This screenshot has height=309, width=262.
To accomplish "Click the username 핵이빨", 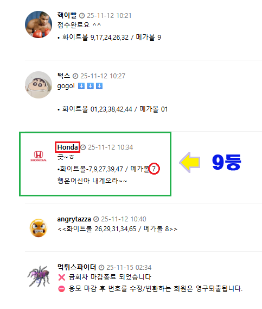I will pyautogui.click(x=67, y=15).
